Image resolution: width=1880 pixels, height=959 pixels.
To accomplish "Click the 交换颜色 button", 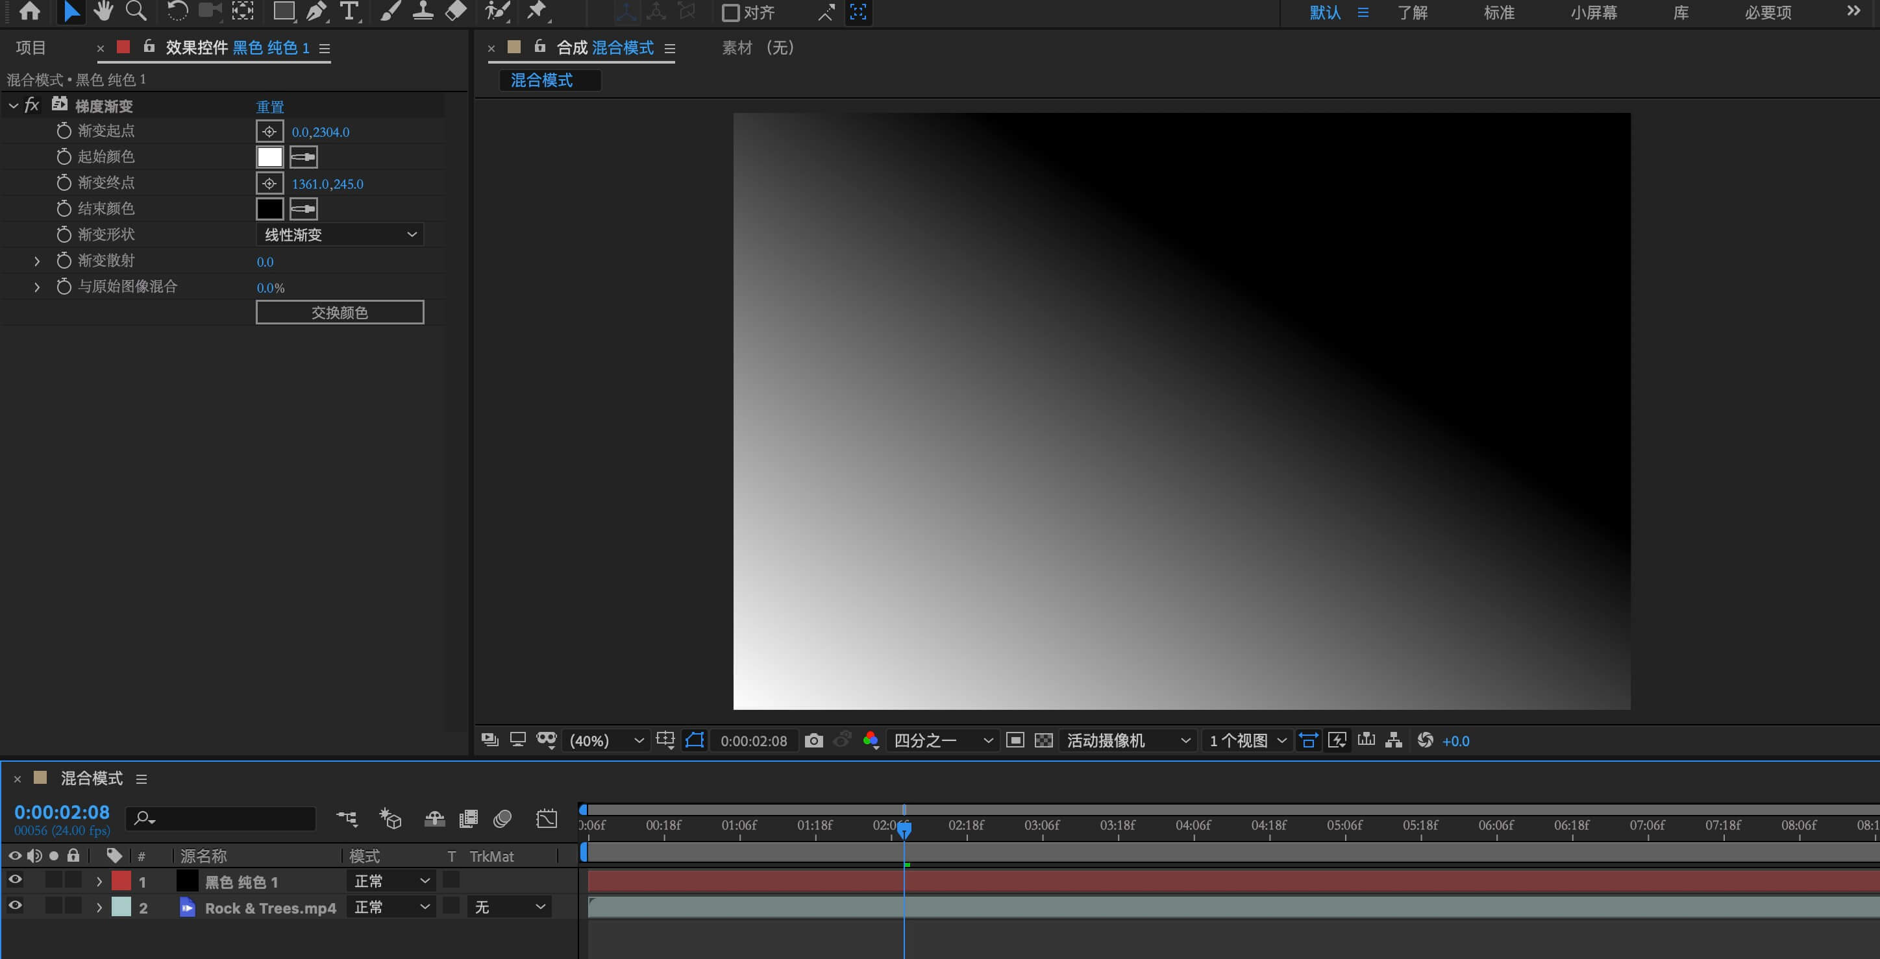I will (340, 312).
